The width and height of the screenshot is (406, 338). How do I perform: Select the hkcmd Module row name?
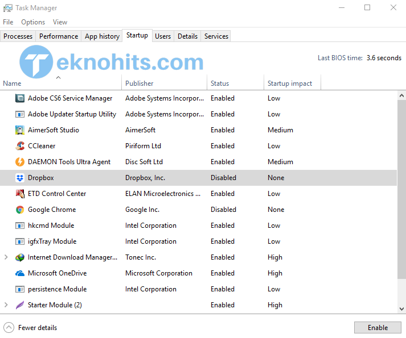[x=51, y=226]
